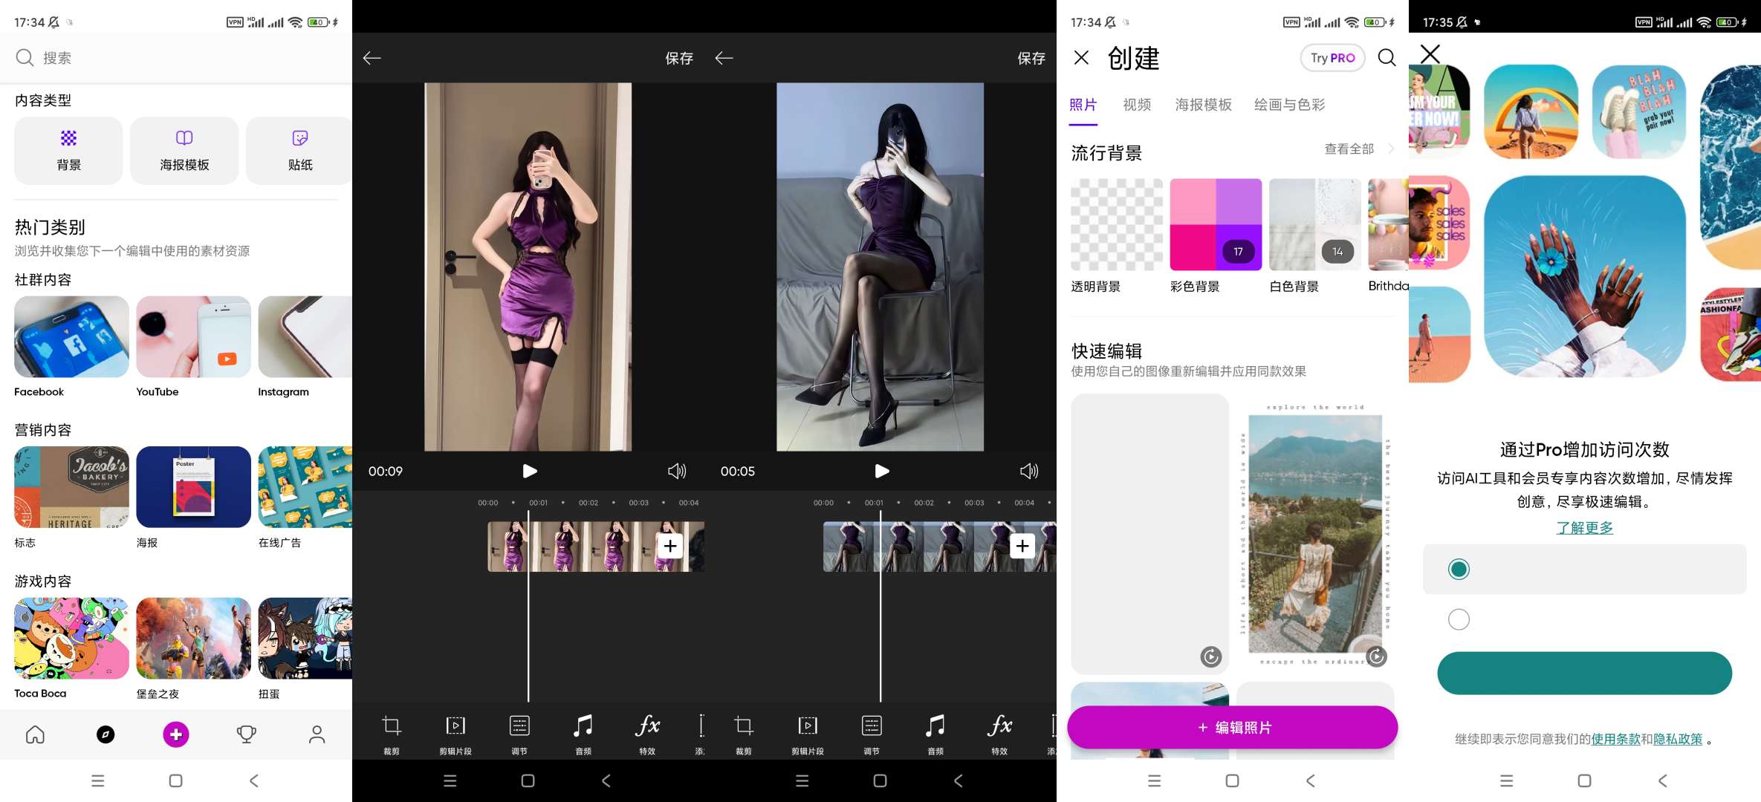Select the second empty radio option on the Pro screen

(x=1459, y=619)
